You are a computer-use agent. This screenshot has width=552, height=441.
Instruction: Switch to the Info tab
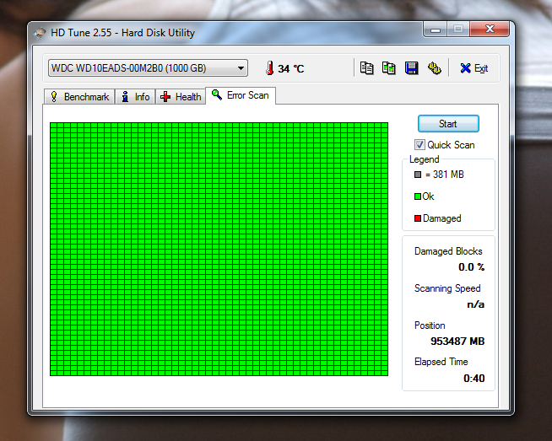click(135, 97)
